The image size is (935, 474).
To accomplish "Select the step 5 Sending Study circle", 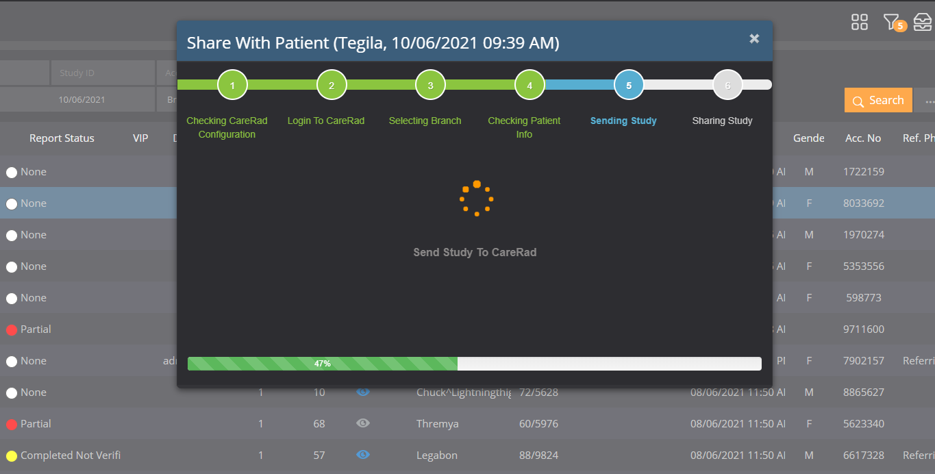I will pyautogui.click(x=629, y=86).
